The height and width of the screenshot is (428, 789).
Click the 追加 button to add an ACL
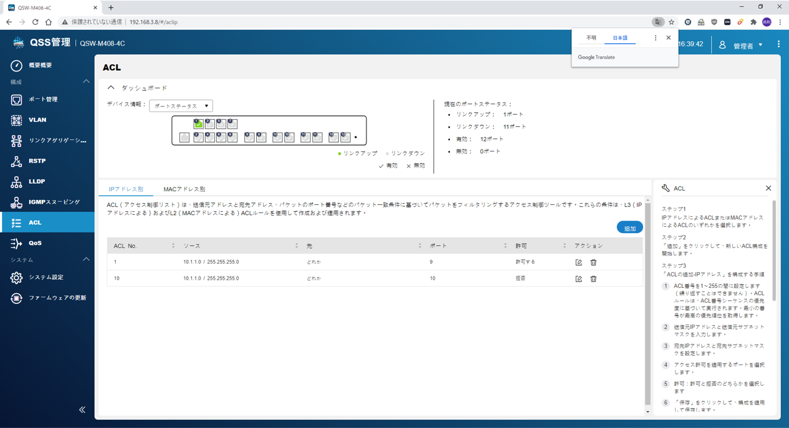(x=629, y=228)
